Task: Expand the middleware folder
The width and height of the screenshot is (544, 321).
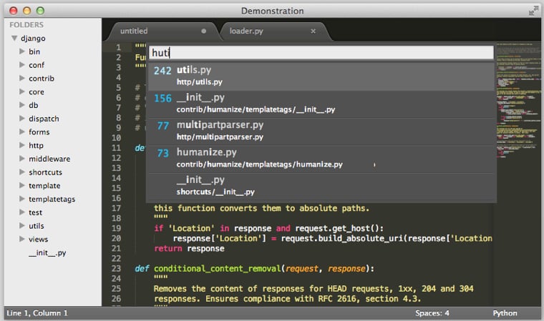Action: pos(22,159)
